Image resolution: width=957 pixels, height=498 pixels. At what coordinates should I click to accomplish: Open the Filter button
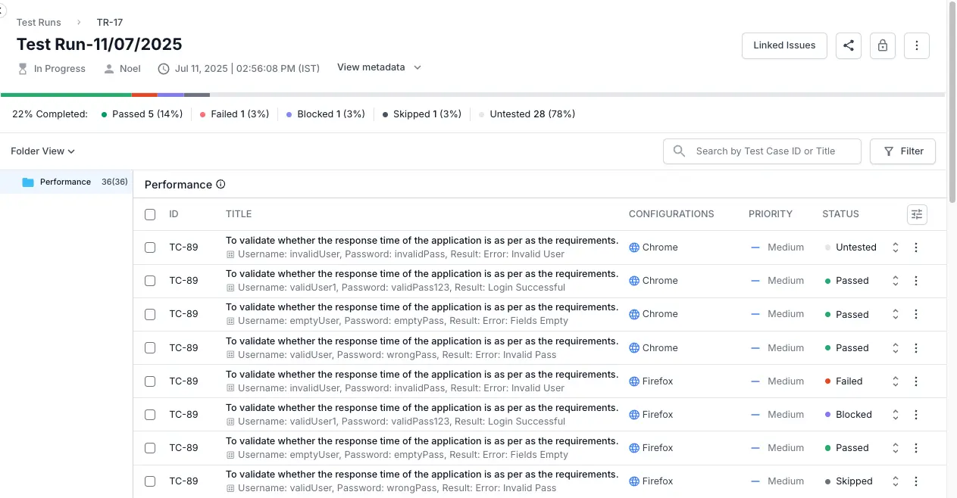902,151
